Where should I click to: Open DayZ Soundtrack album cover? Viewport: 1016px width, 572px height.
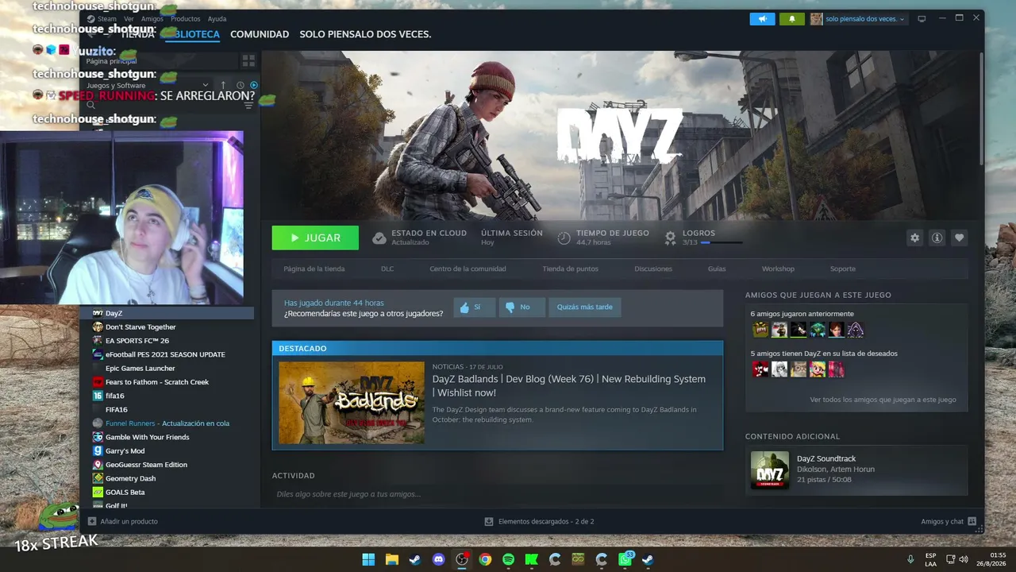pyautogui.click(x=770, y=470)
